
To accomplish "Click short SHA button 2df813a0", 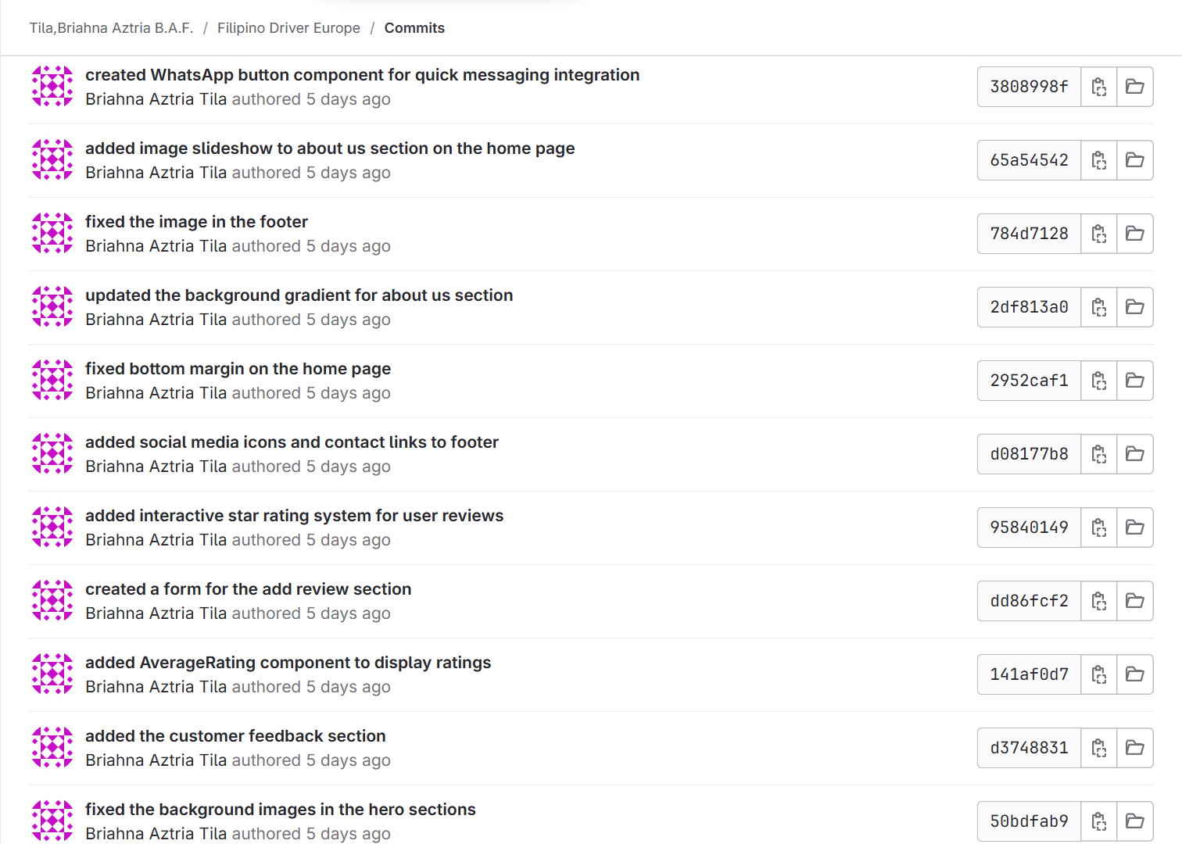I will point(1029,307).
